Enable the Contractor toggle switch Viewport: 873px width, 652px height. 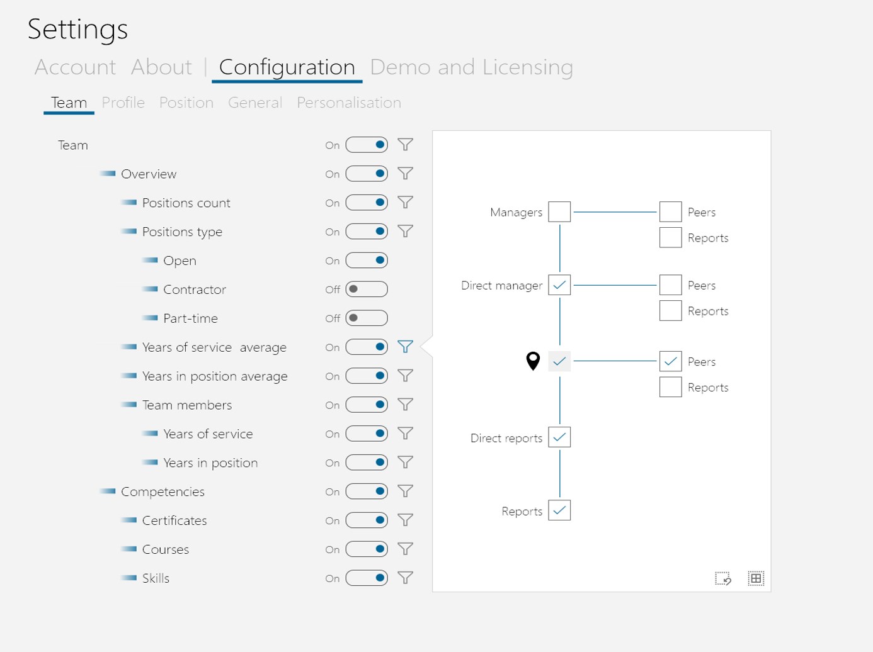pyautogui.click(x=367, y=289)
